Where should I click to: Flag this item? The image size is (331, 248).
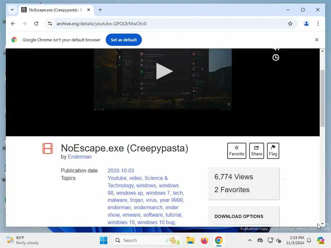(273, 151)
